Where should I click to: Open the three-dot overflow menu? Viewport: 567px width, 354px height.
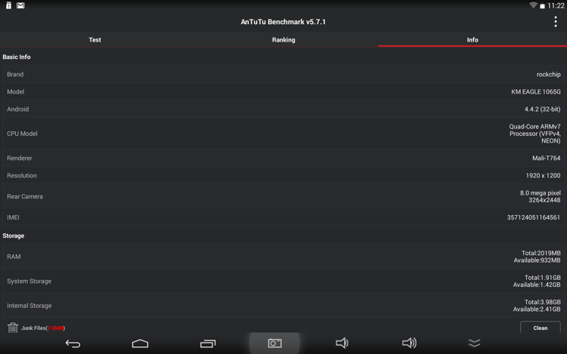[x=556, y=22]
